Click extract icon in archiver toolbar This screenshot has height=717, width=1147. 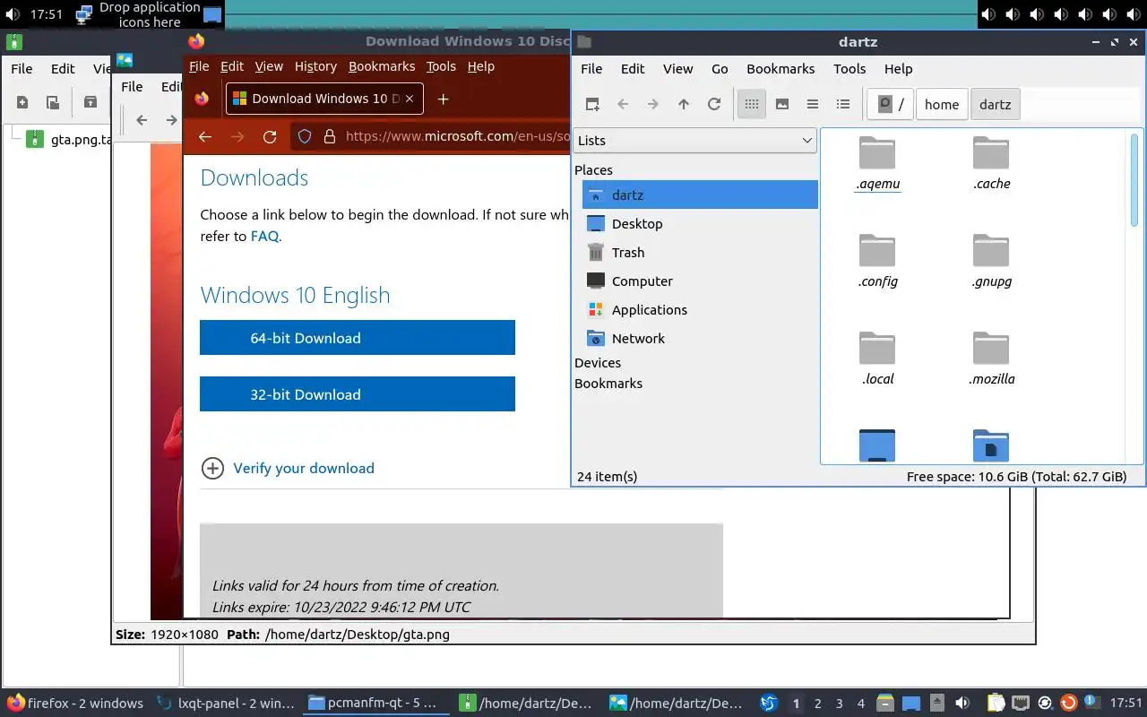pyautogui.click(x=90, y=102)
